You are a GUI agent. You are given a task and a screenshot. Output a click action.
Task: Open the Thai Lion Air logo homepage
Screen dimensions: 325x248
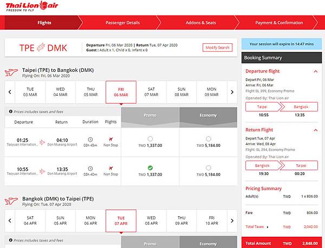[32, 6]
